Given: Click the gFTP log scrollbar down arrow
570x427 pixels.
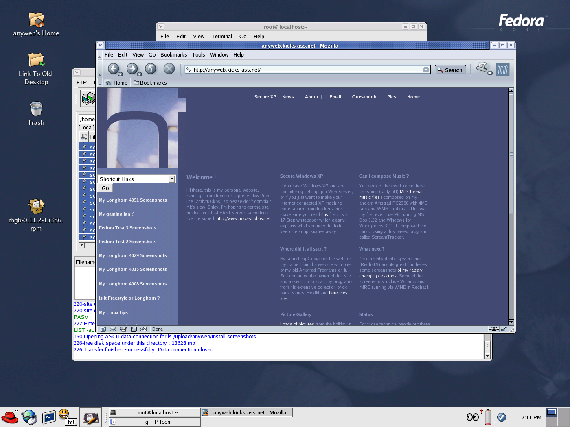Looking at the screenshot, I should [x=487, y=356].
